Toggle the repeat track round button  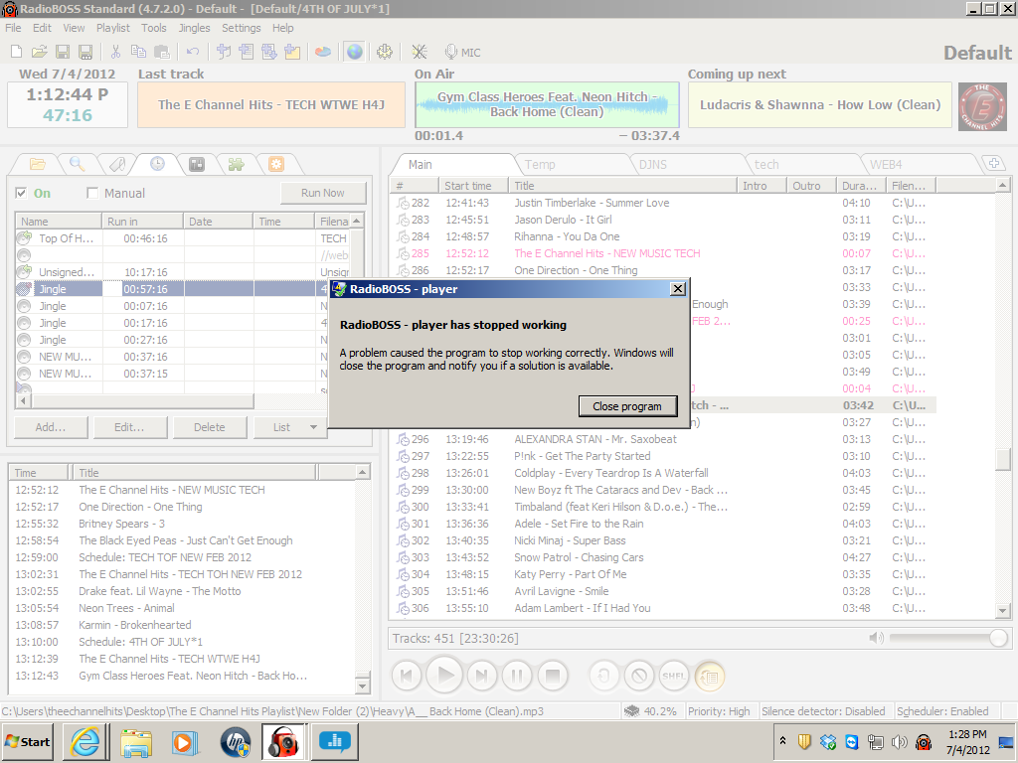603,676
